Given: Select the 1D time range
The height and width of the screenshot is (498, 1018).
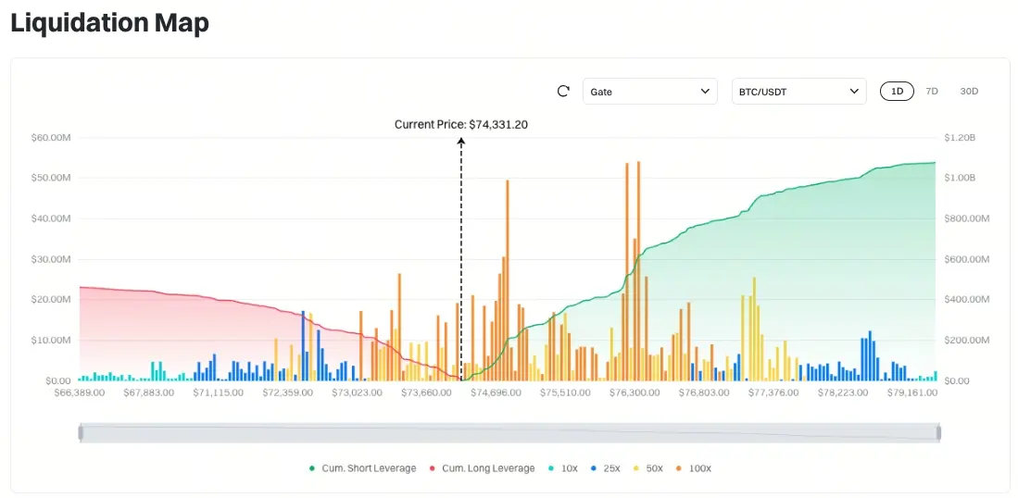Looking at the screenshot, I should 898,92.
